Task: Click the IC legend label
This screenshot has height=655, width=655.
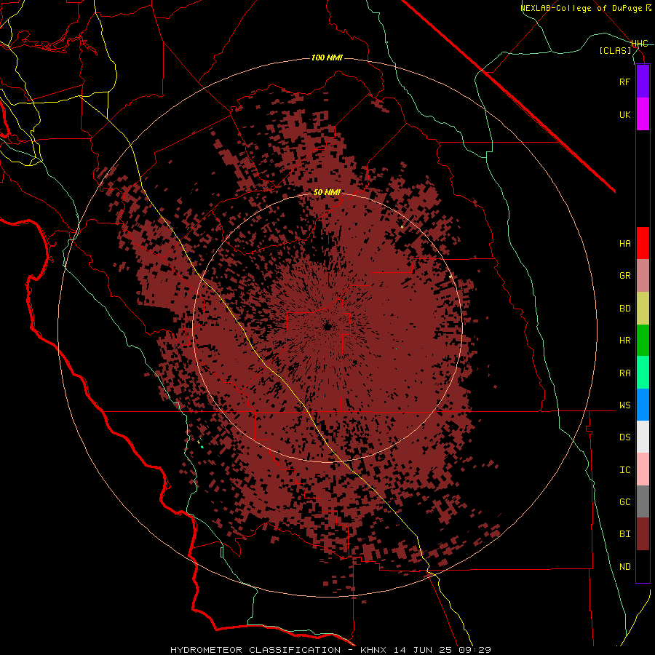Action: 624,470
